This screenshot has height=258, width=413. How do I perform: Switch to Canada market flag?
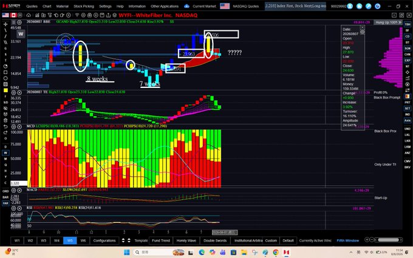pos(13,15)
